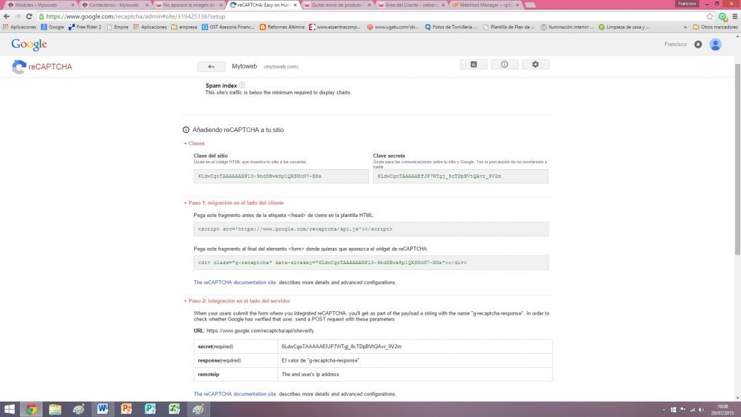Open the Limpieza de casa bookmark
This screenshot has height=417, width=741.
[x=624, y=27]
